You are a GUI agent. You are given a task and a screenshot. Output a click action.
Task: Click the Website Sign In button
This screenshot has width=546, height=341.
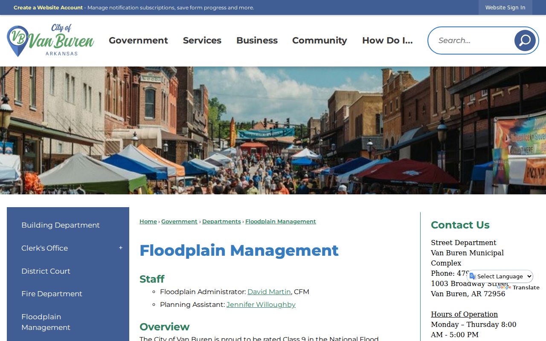[505, 8]
